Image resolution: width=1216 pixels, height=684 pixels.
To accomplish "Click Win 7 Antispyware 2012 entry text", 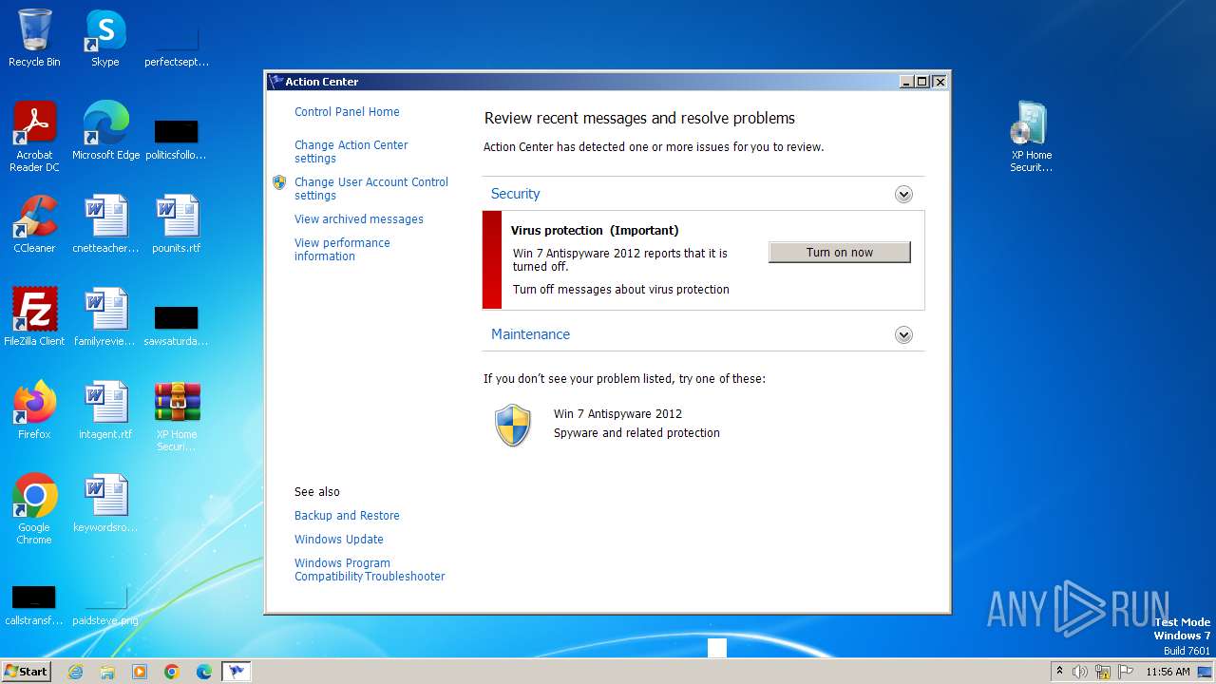I will point(617,414).
